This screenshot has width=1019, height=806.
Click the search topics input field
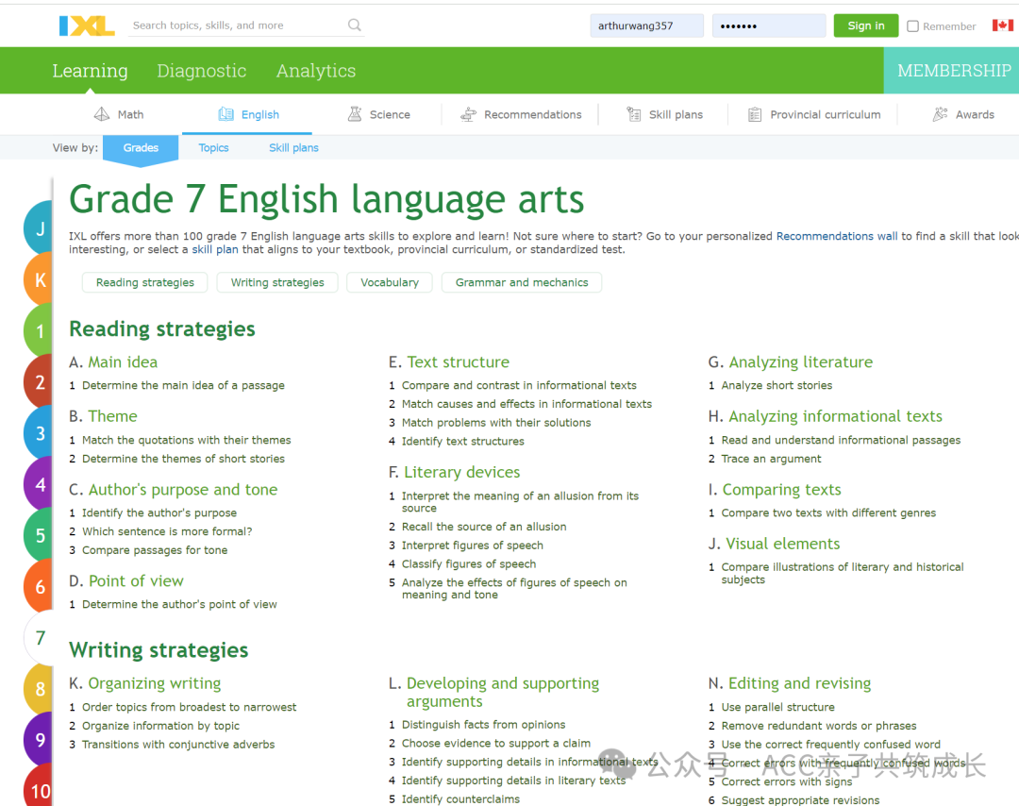coord(238,25)
